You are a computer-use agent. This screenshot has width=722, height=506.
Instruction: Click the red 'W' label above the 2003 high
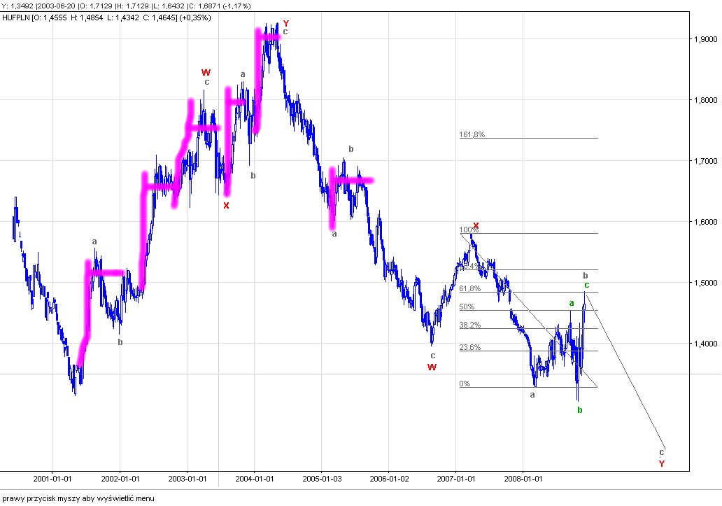[x=206, y=72]
